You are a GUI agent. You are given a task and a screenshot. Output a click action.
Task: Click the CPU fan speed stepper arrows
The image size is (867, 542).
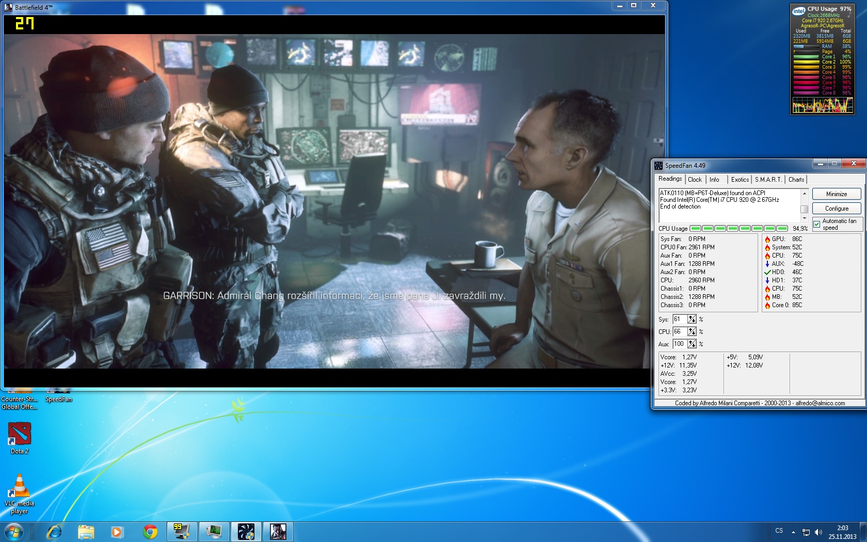pos(692,332)
